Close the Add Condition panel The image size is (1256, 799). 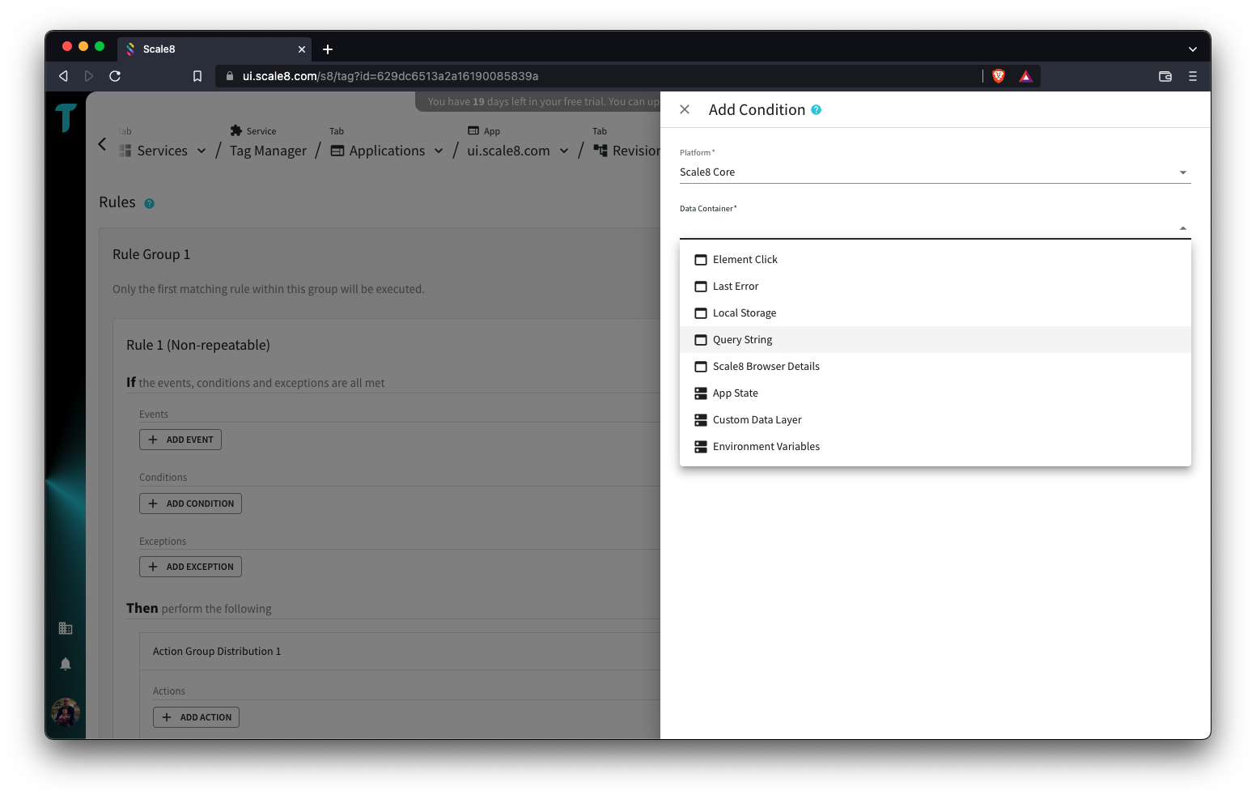685,109
